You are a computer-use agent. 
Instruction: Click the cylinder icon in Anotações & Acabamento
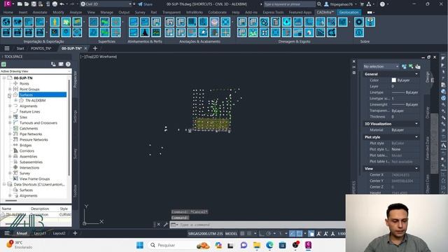(214, 22)
